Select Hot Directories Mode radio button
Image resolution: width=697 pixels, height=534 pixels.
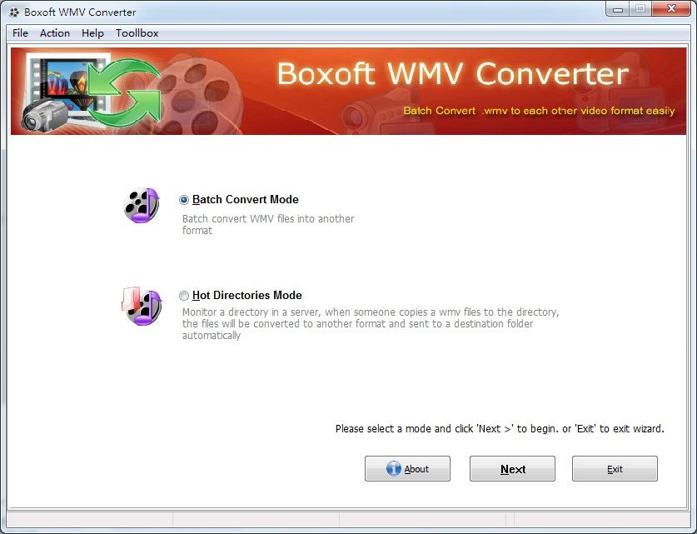click(183, 296)
